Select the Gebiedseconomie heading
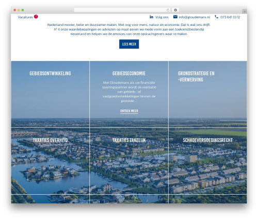 pos(129,74)
